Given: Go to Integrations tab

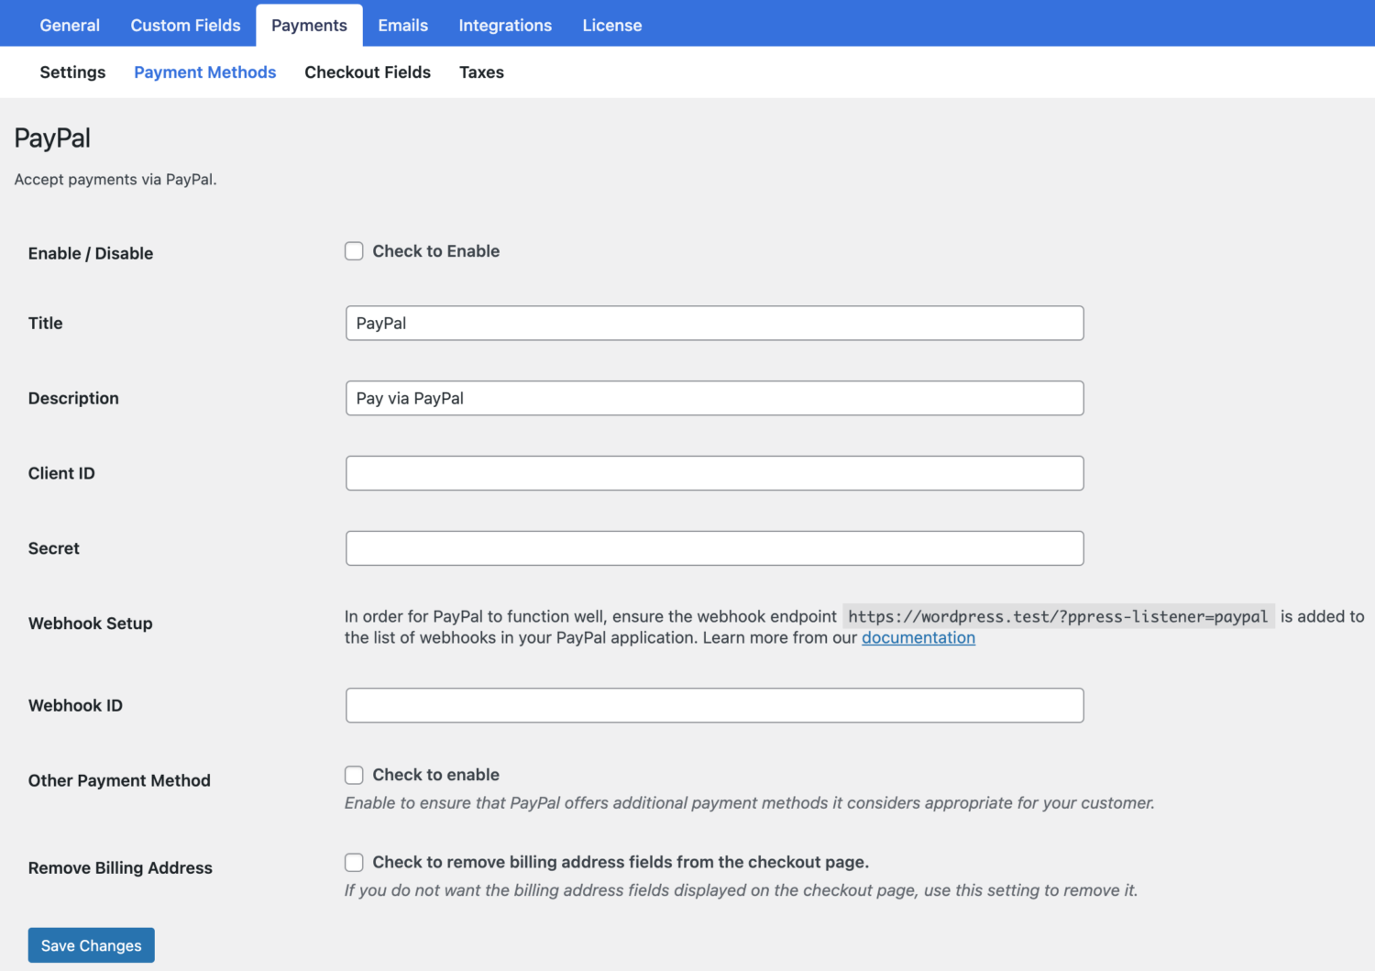Looking at the screenshot, I should (x=505, y=25).
